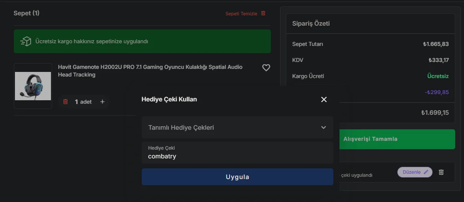Delete the applied voucher with the trash icon

[441, 172]
